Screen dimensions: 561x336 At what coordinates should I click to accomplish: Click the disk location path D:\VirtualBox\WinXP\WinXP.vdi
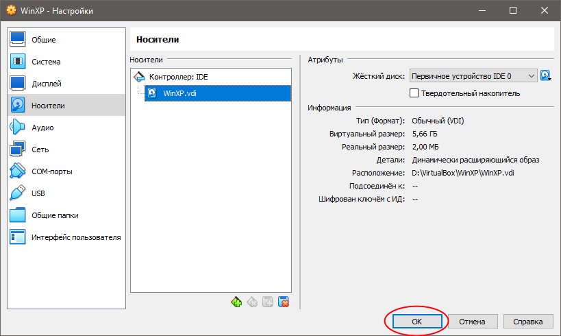(462, 173)
